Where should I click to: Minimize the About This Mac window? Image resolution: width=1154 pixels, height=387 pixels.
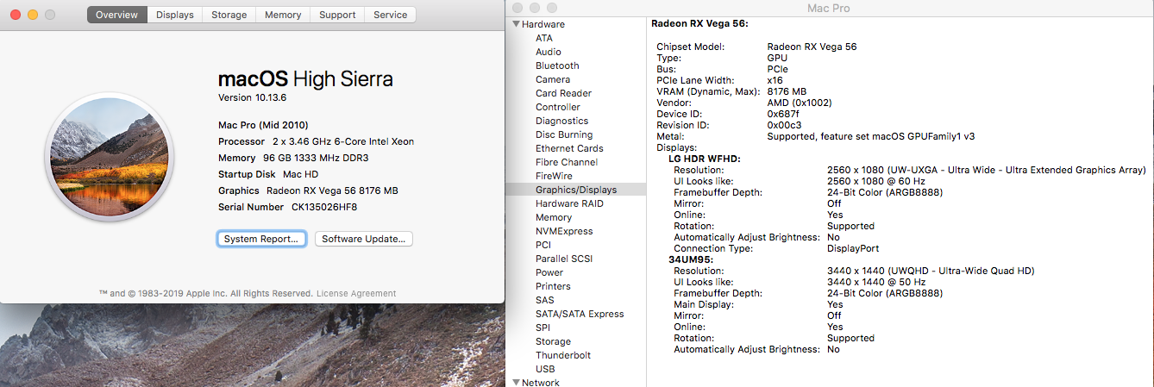[x=32, y=16]
